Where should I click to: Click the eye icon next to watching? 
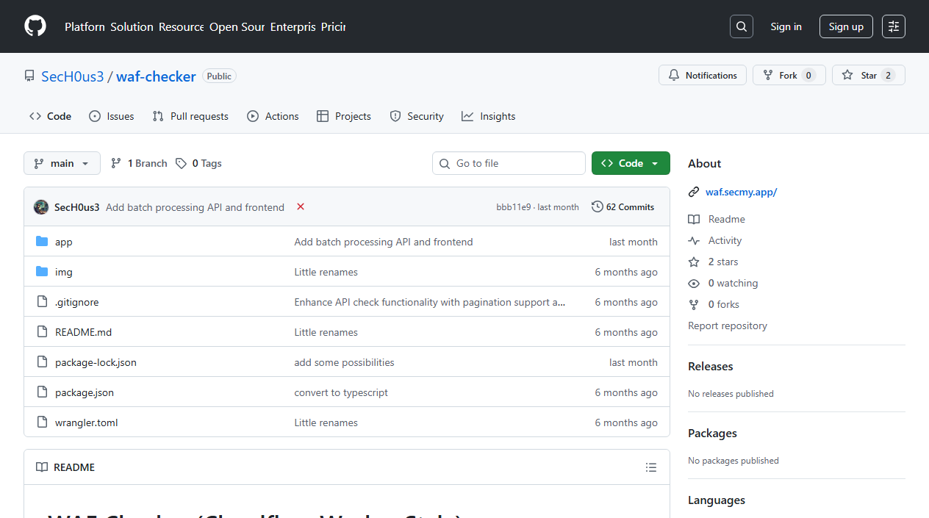pos(694,284)
